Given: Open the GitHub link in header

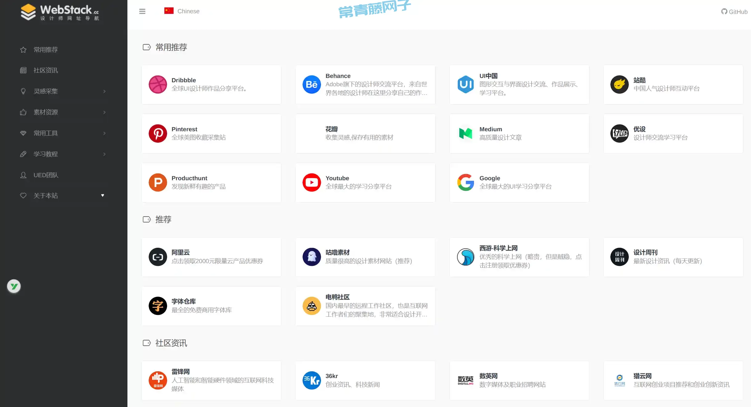Looking at the screenshot, I should (734, 12).
